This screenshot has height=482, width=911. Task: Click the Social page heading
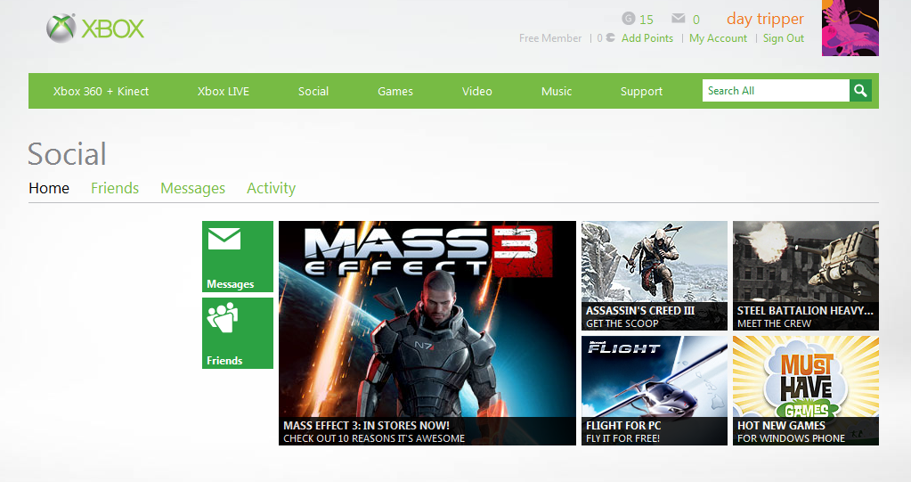click(x=67, y=154)
